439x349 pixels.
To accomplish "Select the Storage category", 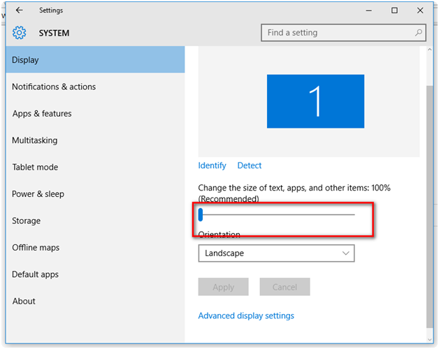I will pos(27,221).
